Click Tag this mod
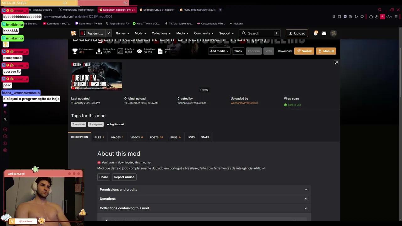This screenshot has height=226, width=402. (x=115, y=124)
